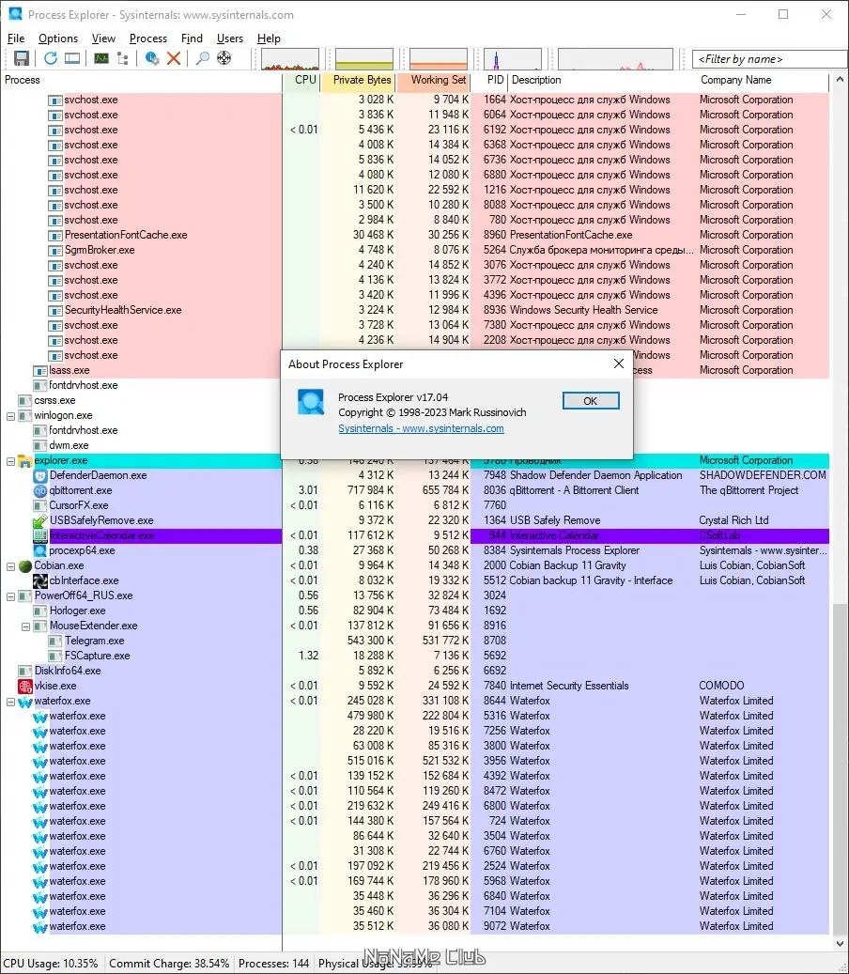Click CPU Usage: 10.35% in status bar
The image size is (849, 974).
click(x=51, y=964)
